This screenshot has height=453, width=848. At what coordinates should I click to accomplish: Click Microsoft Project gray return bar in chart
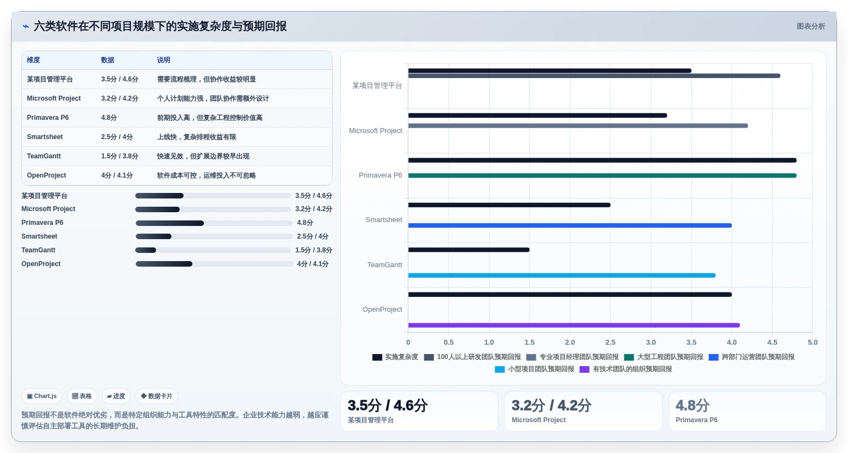tap(578, 126)
